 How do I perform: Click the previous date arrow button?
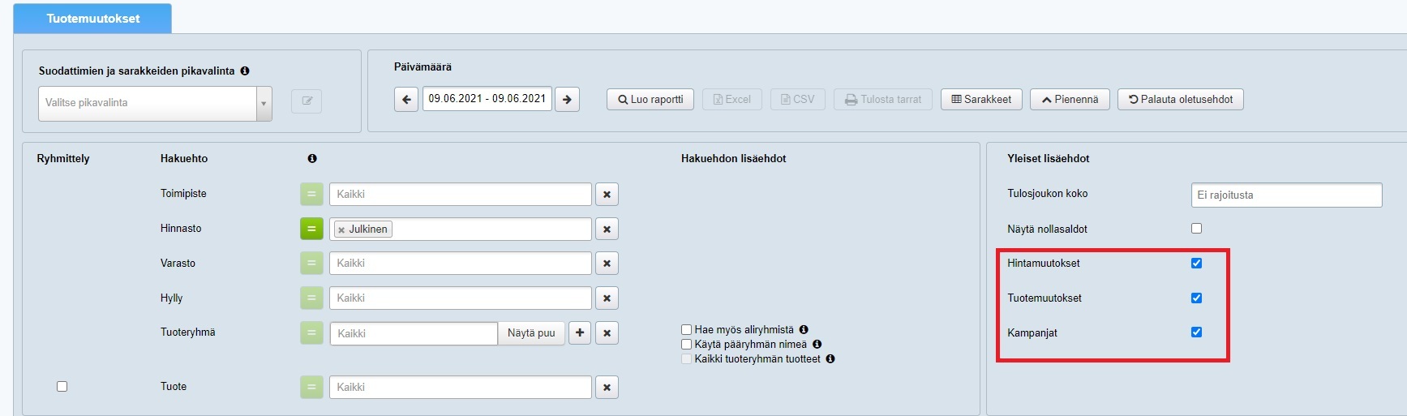(406, 100)
